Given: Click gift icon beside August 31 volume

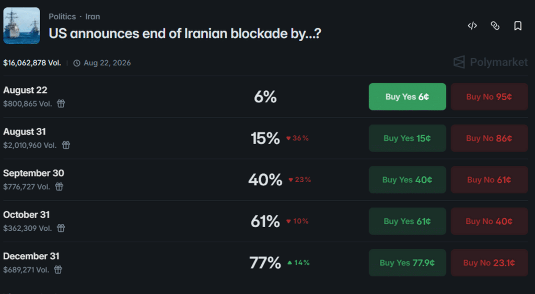Looking at the screenshot, I should 66,145.
